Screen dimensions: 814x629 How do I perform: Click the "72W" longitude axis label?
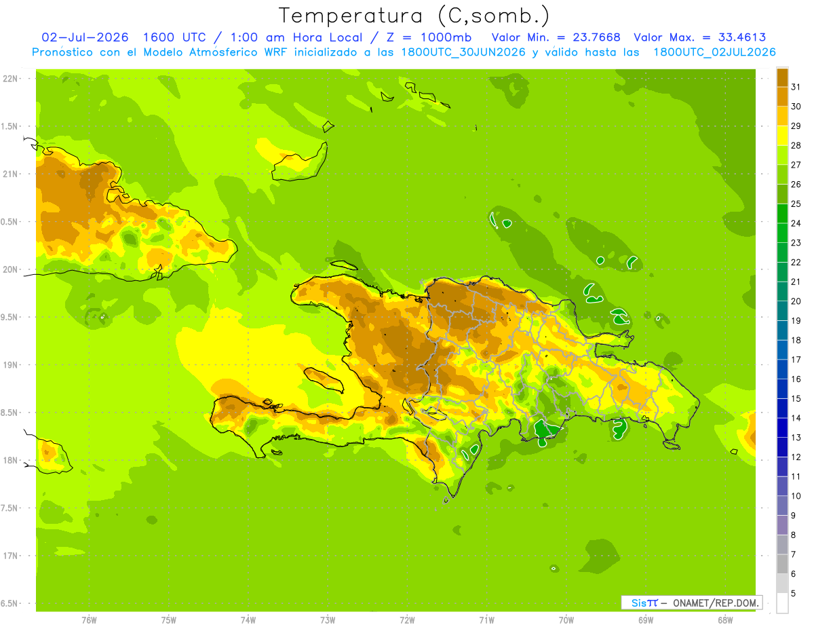407,620
